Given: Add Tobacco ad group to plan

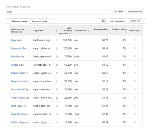Looking at the screenshot, I should pos(135,64).
